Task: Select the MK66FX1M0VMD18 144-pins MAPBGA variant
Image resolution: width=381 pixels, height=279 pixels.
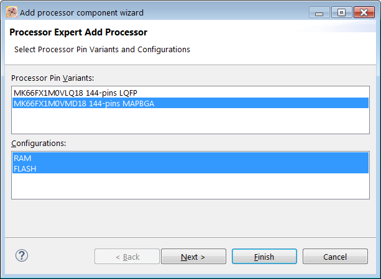Action: [x=84, y=103]
